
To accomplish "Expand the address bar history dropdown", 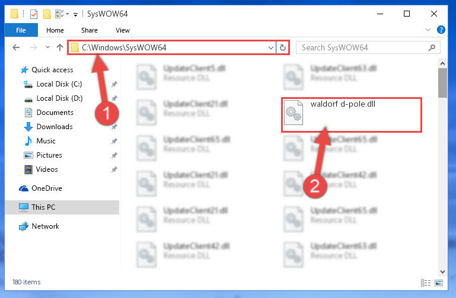I will (x=271, y=47).
